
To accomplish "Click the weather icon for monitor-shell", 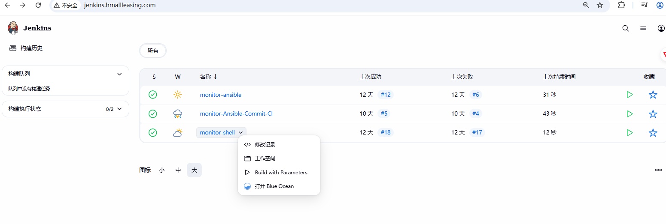I will coord(178,133).
